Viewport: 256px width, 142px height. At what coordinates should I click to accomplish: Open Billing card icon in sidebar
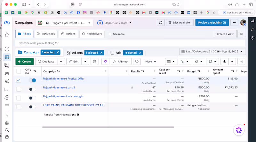point(7,89)
